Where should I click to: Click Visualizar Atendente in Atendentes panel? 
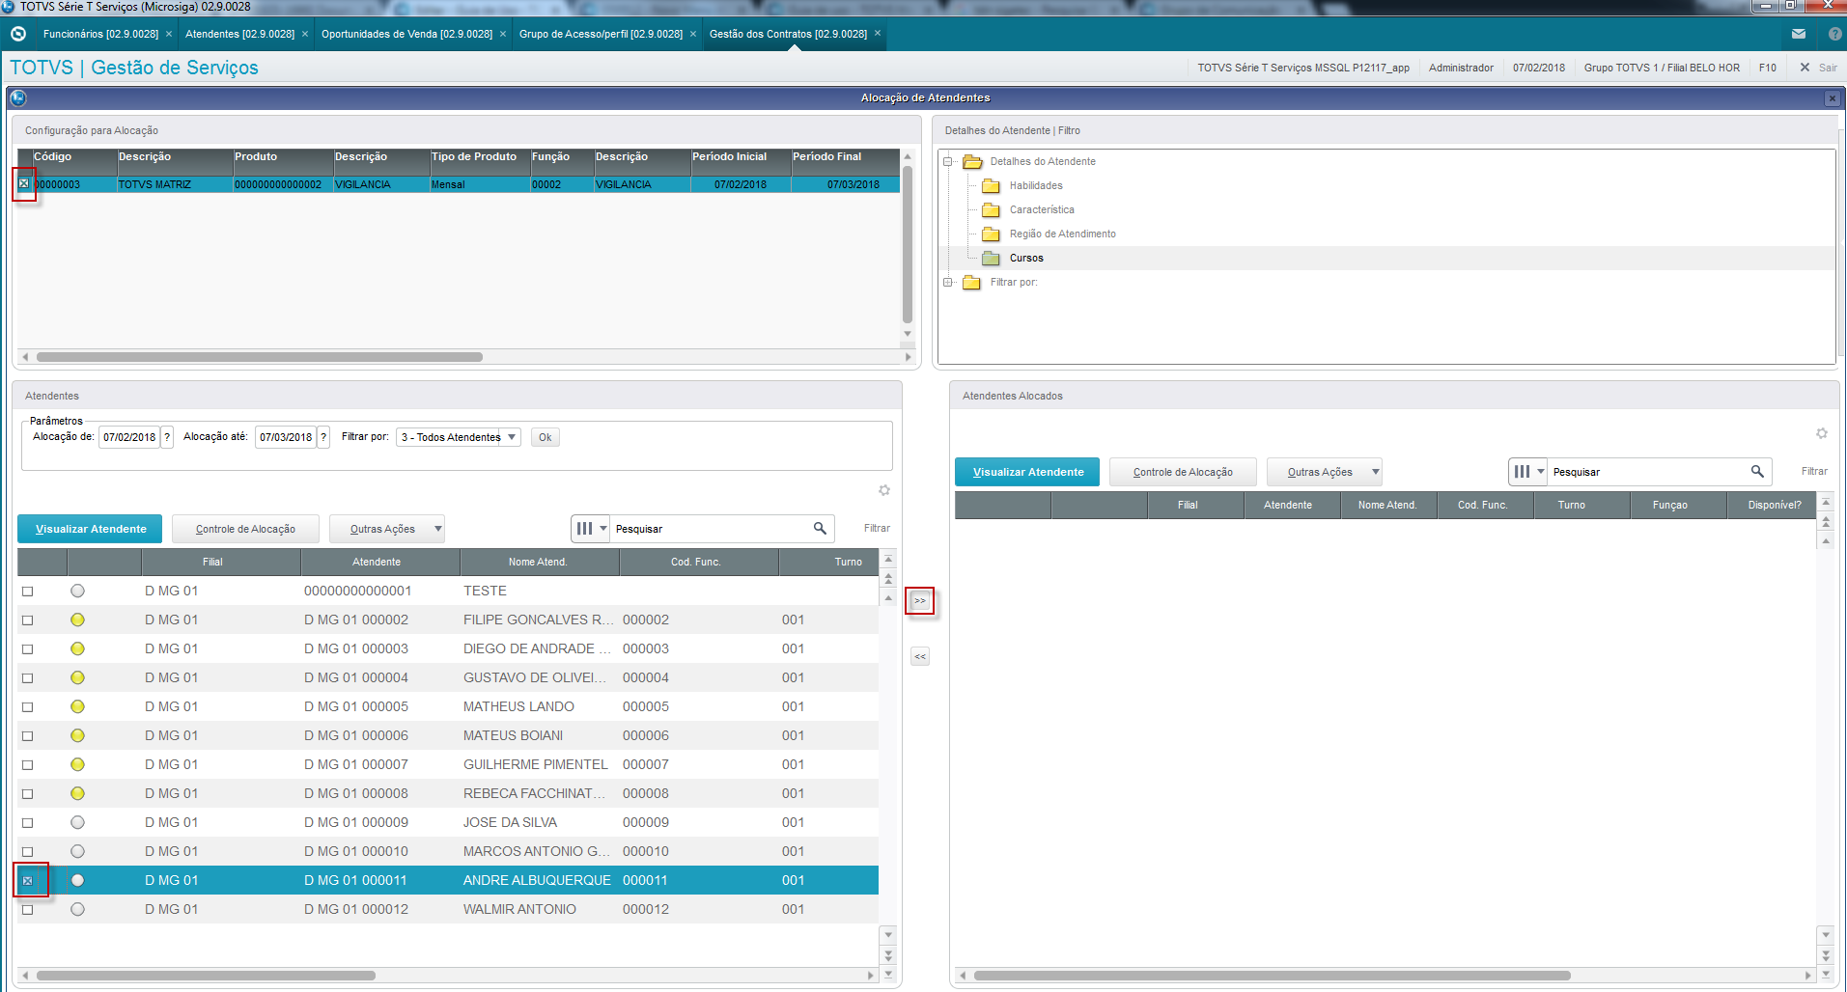(x=90, y=529)
